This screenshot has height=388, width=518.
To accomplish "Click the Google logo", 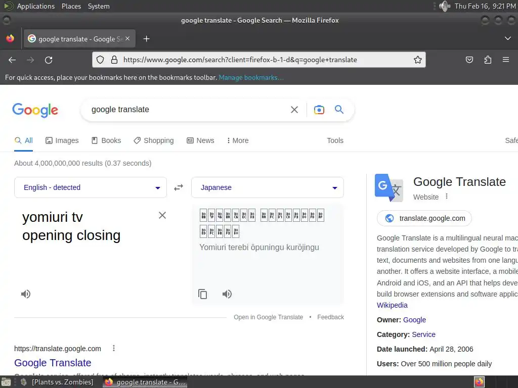I will coord(35,110).
